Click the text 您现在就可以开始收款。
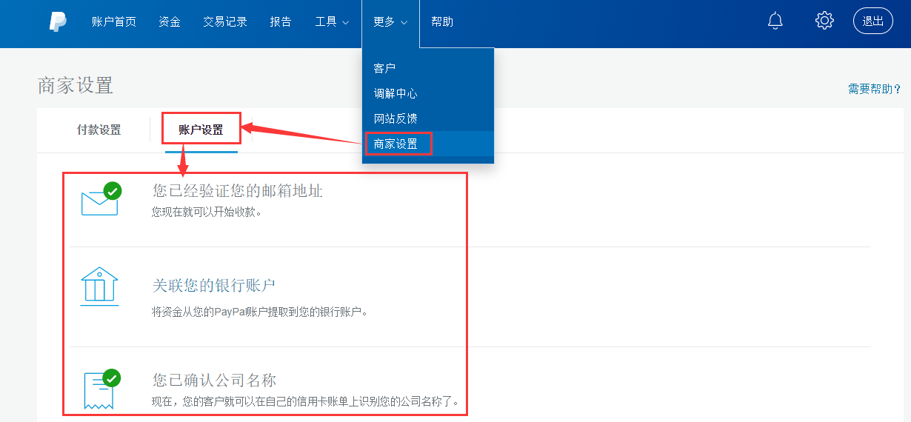 207,212
